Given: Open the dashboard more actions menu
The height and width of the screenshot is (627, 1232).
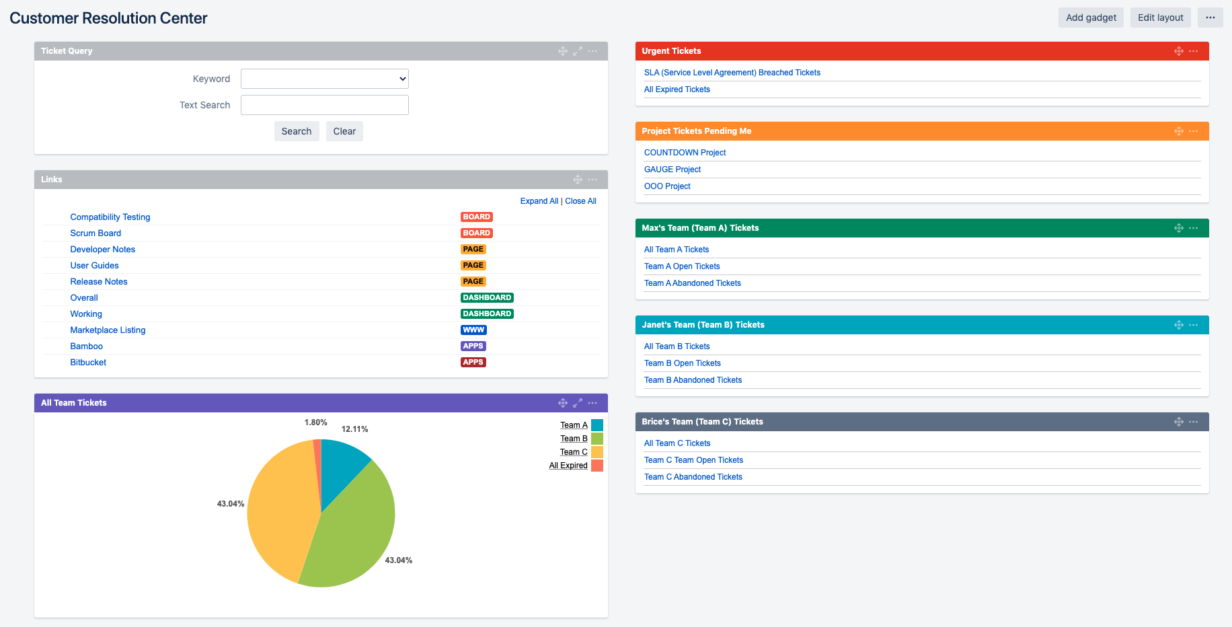Looking at the screenshot, I should 1210,17.
